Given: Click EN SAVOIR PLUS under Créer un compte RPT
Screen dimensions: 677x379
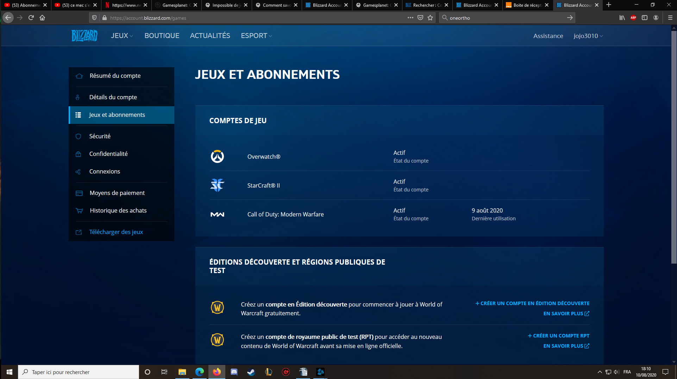Looking at the screenshot, I should 566,346.
